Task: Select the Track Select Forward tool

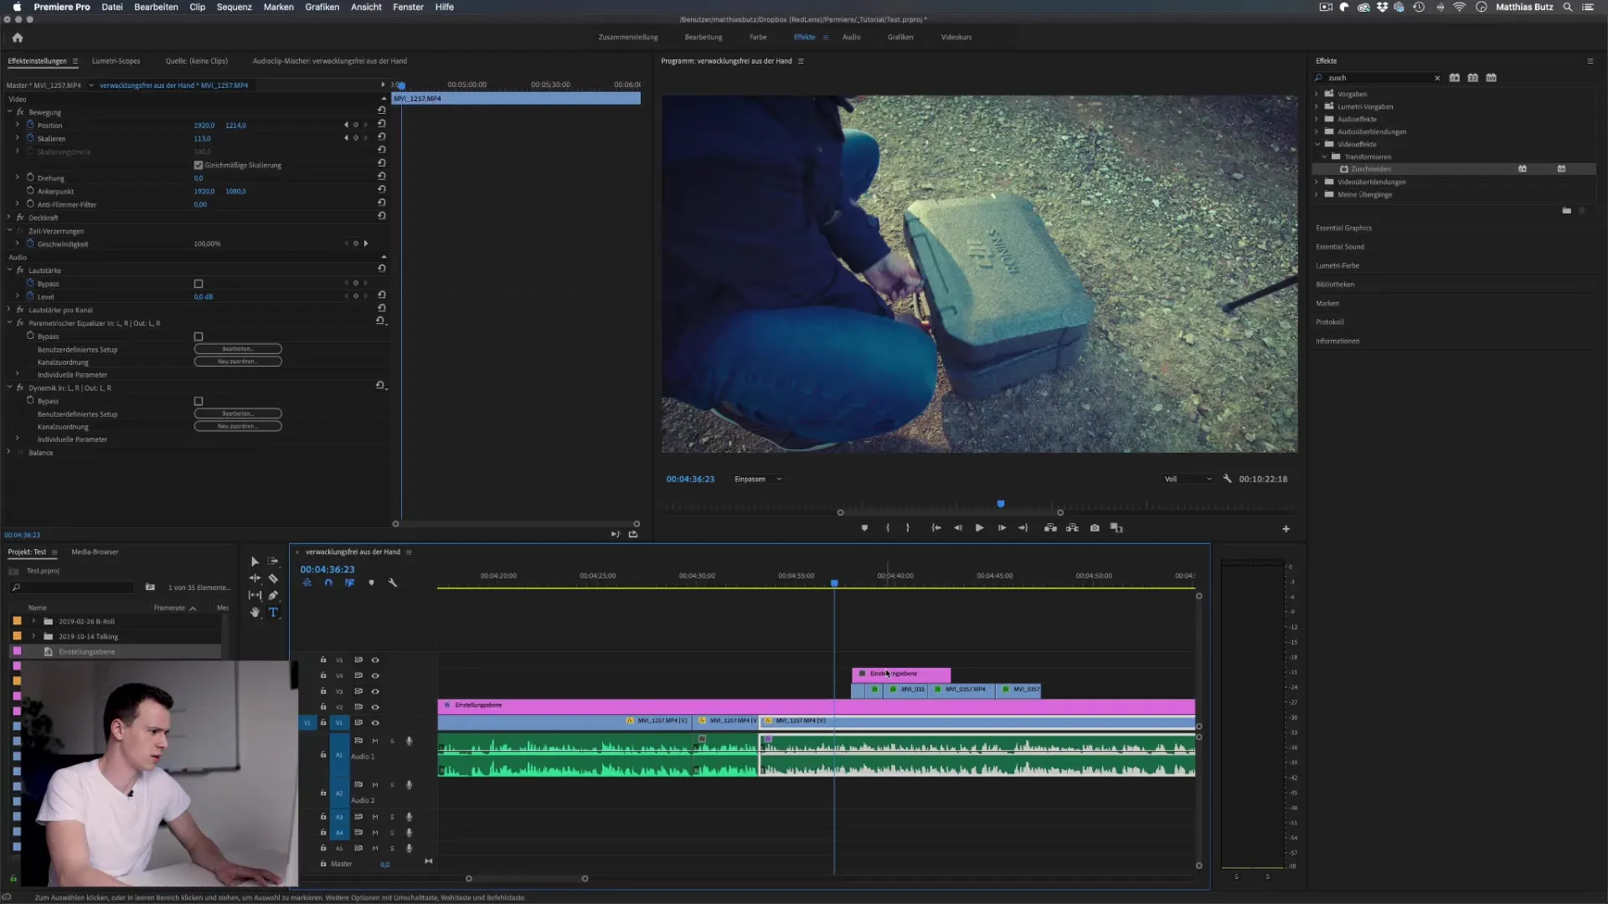Action: [273, 562]
